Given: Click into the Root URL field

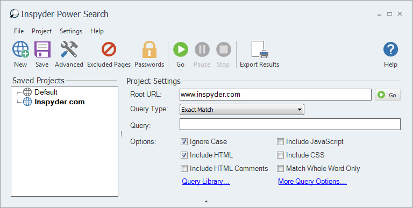Looking at the screenshot, I should coord(275,95).
